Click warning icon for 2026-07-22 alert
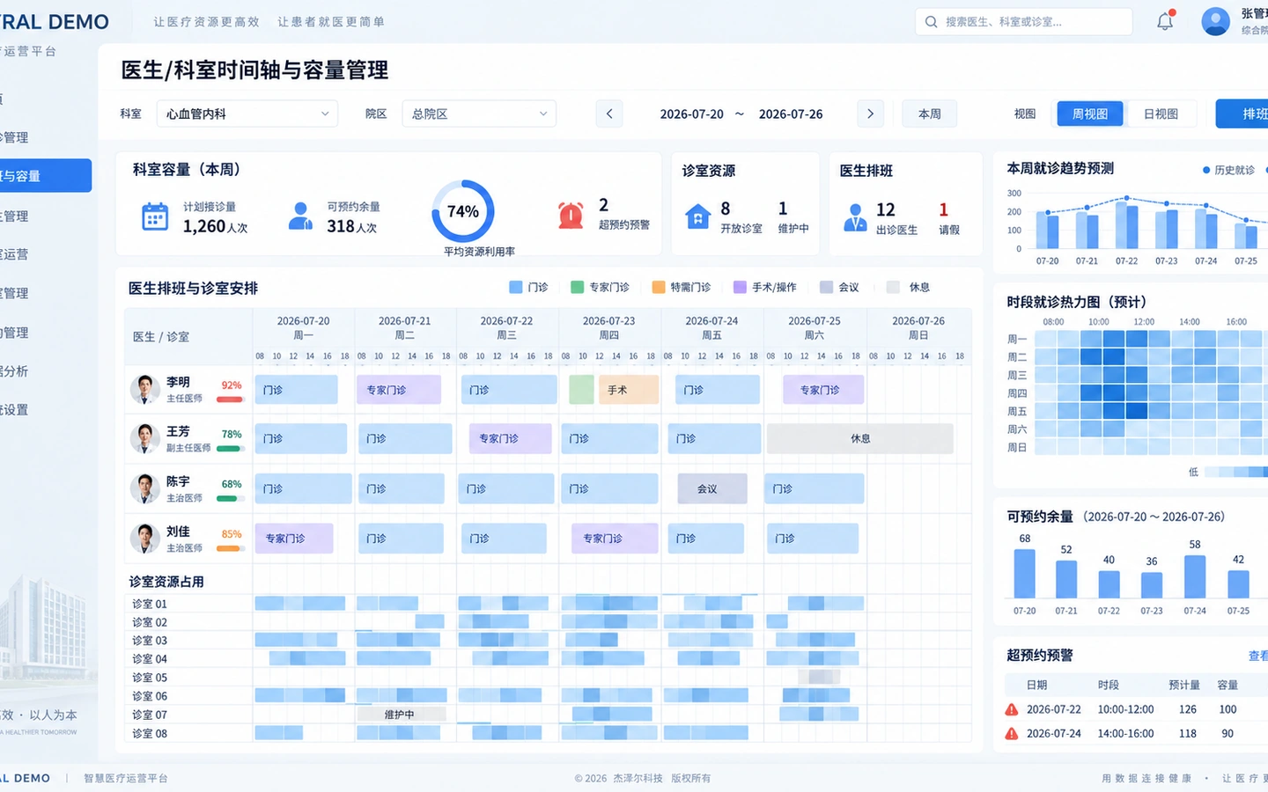The height and width of the screenshot is (792, 1268). pos(1012,709)
